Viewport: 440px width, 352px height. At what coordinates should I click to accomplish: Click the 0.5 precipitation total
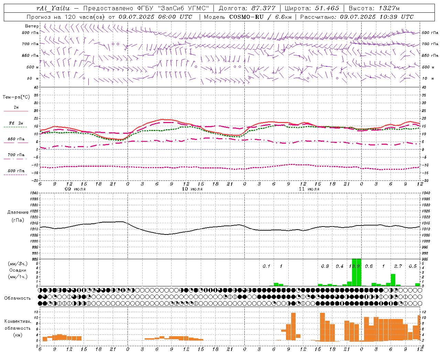pyautogui.click(x=413, y=266)
